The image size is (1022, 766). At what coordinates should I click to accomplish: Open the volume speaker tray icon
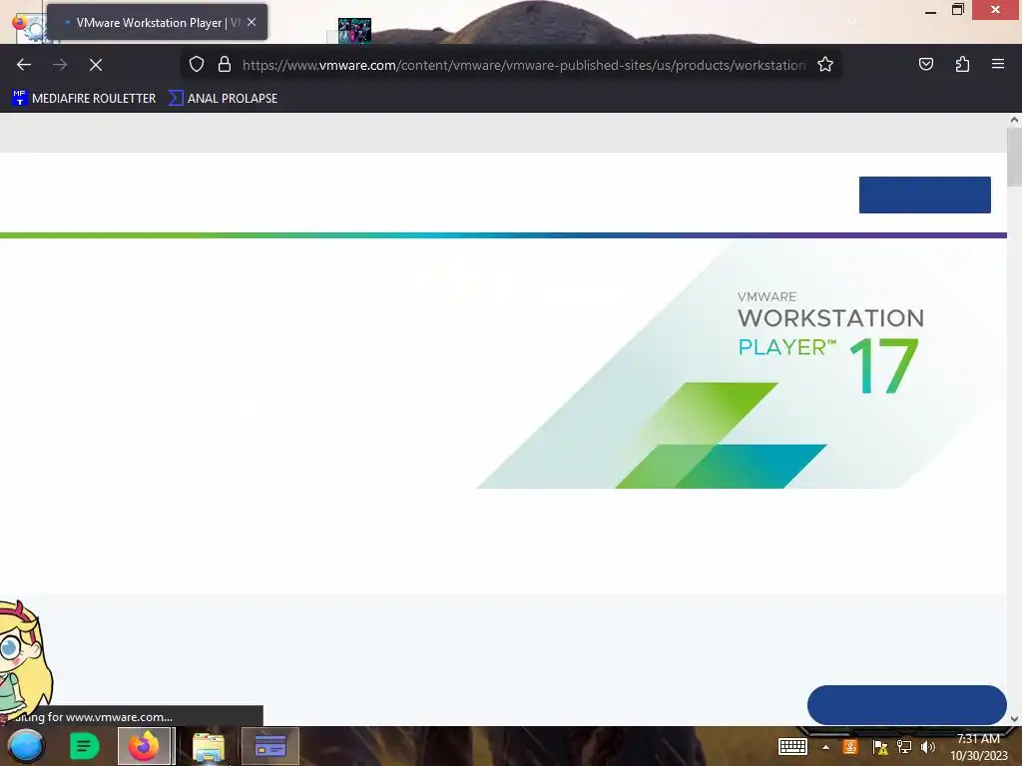(x=927, y=747)
